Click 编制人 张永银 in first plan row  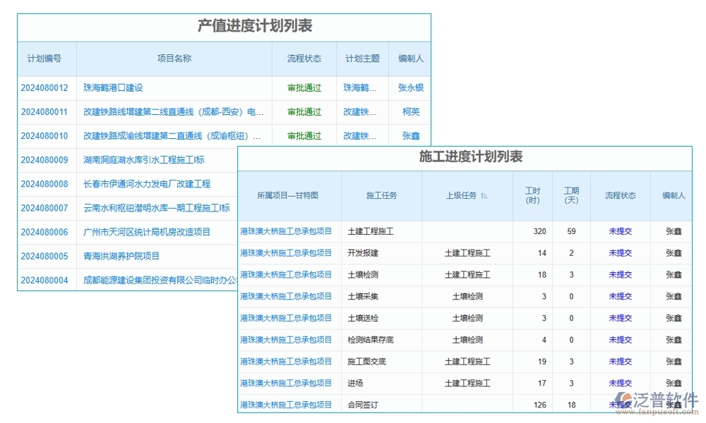[x=411, y=87]
